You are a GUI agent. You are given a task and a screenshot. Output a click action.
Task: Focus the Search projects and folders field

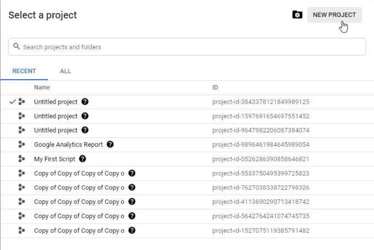coord(187,47)
